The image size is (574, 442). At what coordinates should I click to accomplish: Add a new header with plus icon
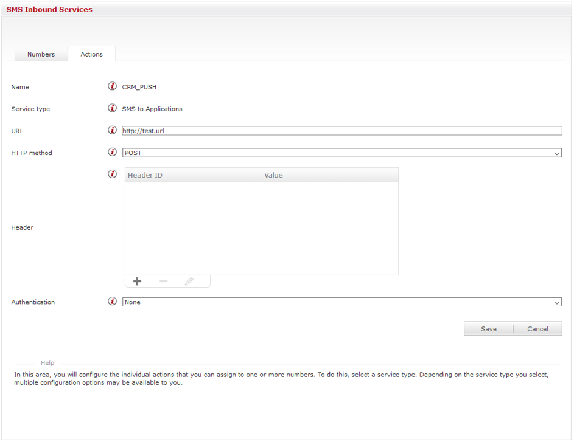[137, 281]
